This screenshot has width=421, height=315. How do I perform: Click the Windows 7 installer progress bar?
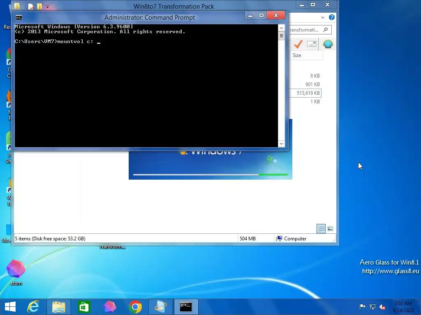coord(210,175)
